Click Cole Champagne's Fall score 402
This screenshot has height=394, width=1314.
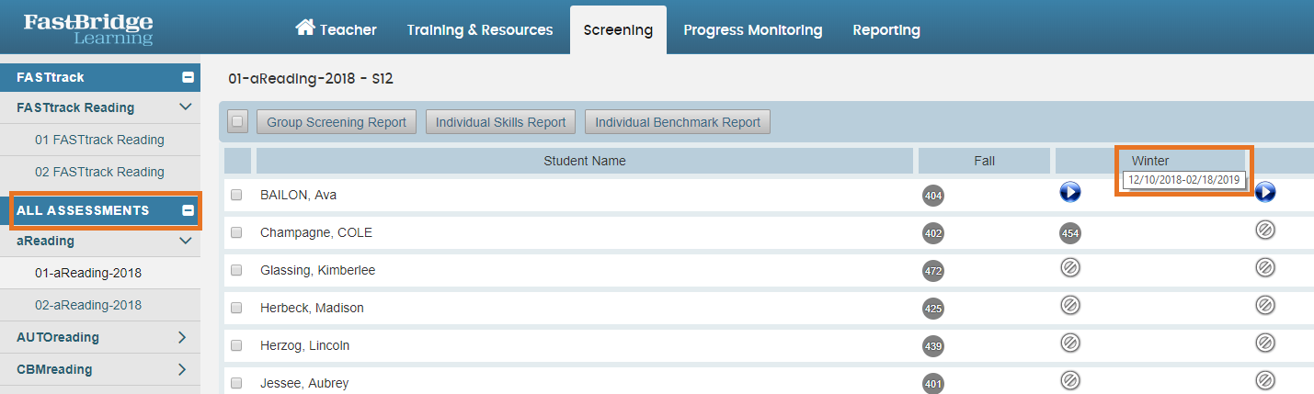[933, 233]
